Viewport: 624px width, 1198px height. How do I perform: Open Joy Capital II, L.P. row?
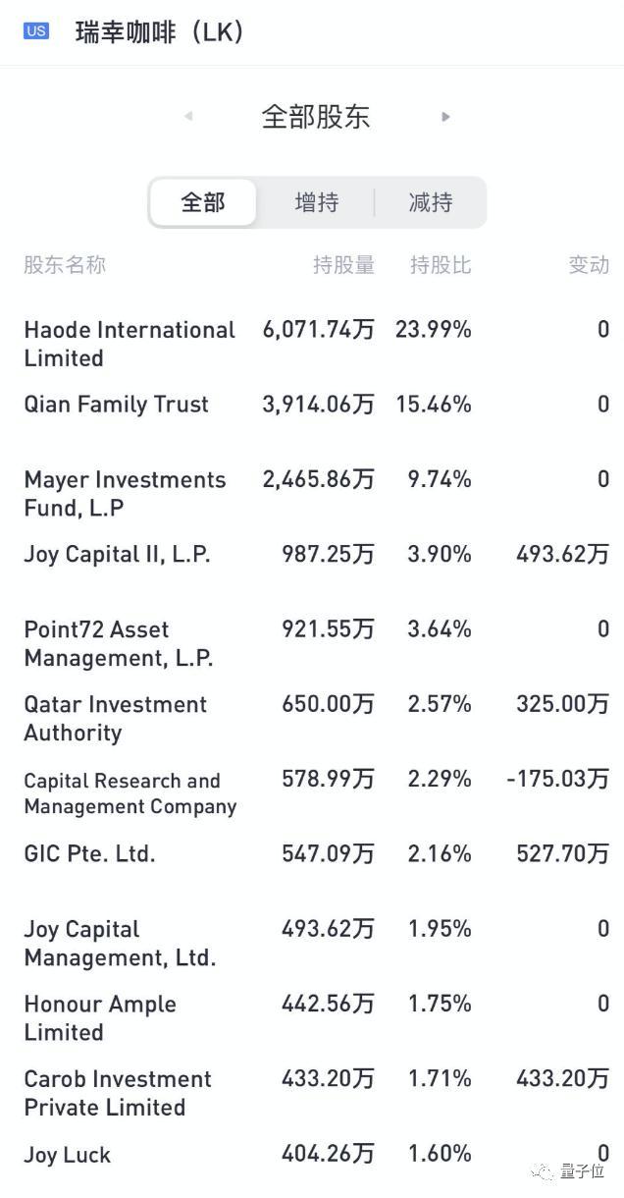point(117,555)
